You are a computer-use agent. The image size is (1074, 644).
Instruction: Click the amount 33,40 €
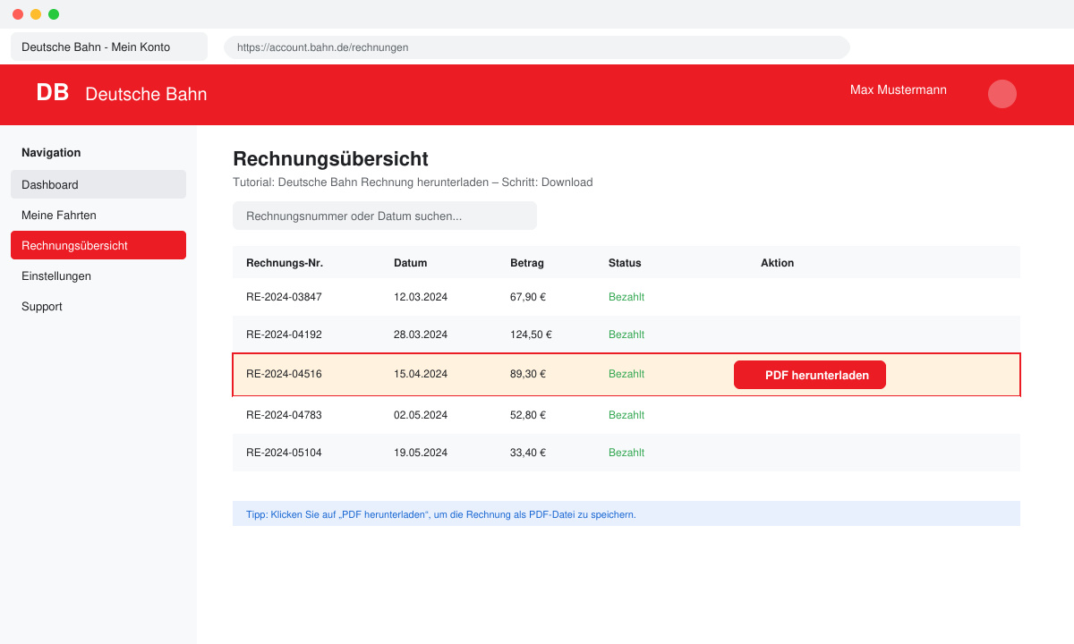coord(528,453)
